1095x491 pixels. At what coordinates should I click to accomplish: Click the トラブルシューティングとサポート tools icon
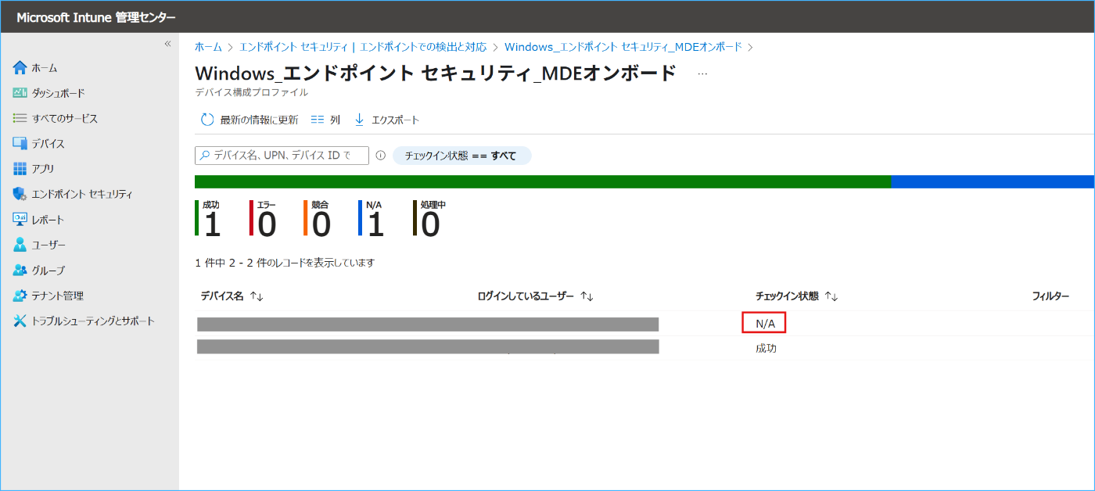(20, 321)
